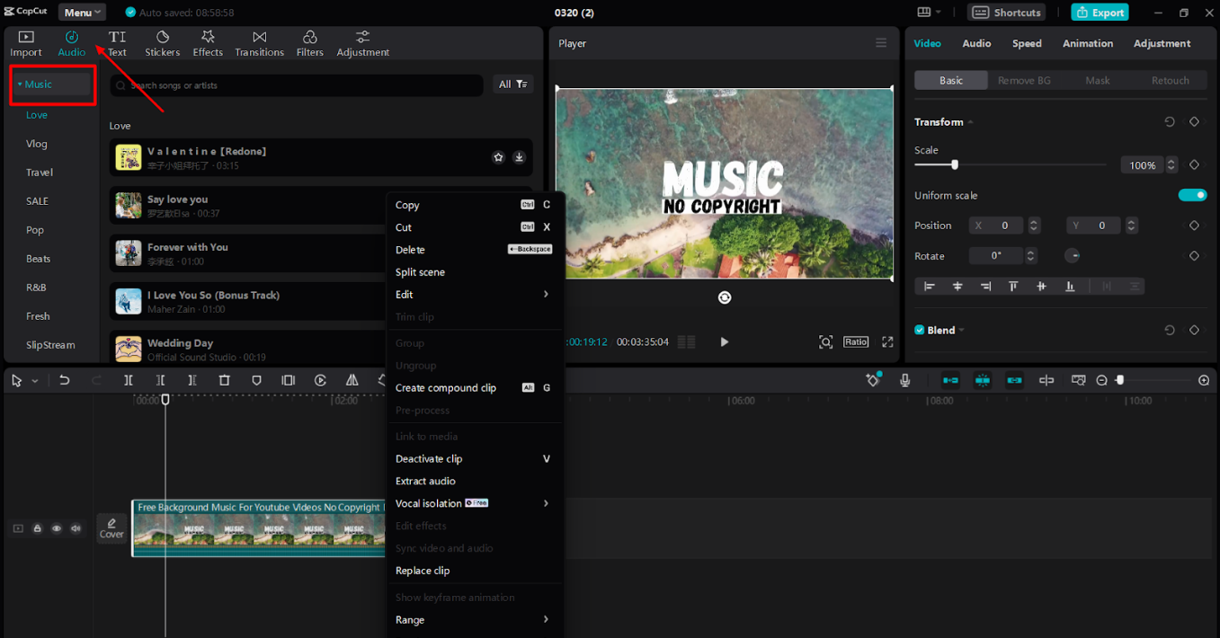The width and height of the screenshot is (1220, 638).
Task: Open the Effects panel
Action: tap(208, 43)
